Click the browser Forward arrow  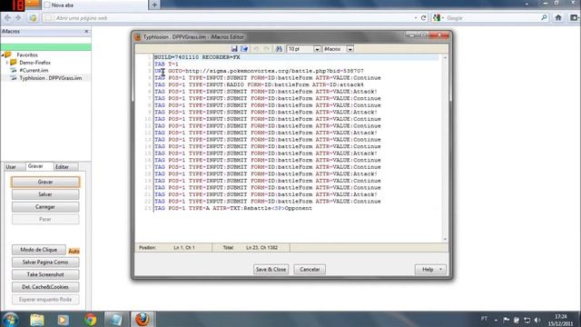click(x=18, y=18)
